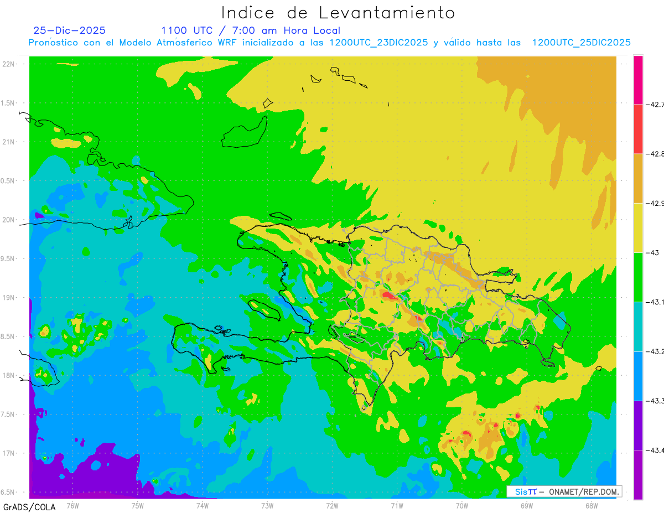Click the '-43.4' colorbar value
The width and height of the screenshot is (664, 513).
[656, 450]
